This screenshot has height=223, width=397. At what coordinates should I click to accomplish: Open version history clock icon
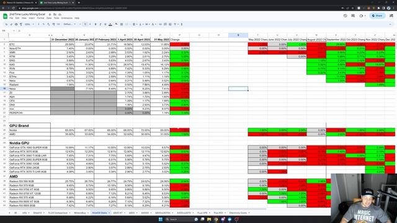point(346,15)
